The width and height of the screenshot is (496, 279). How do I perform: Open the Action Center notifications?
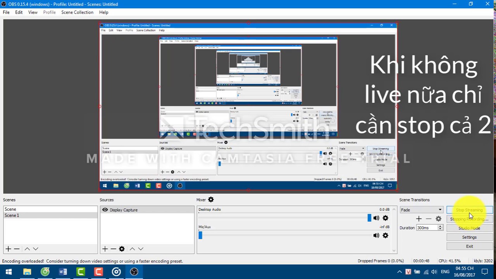(x=484, y=272)
